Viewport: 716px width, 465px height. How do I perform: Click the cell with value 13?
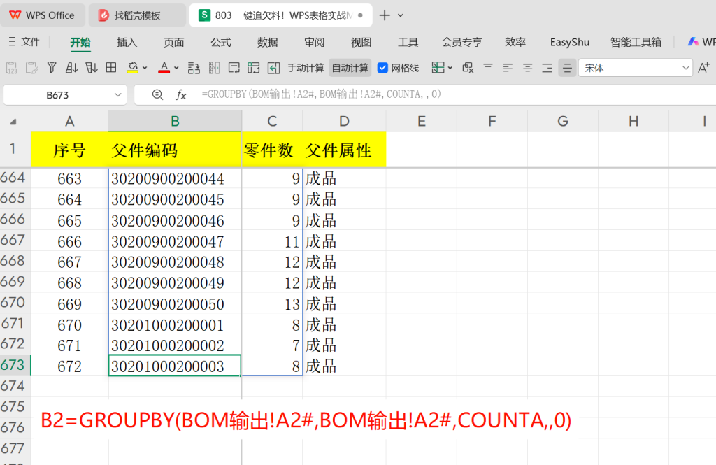click(272, 304)
